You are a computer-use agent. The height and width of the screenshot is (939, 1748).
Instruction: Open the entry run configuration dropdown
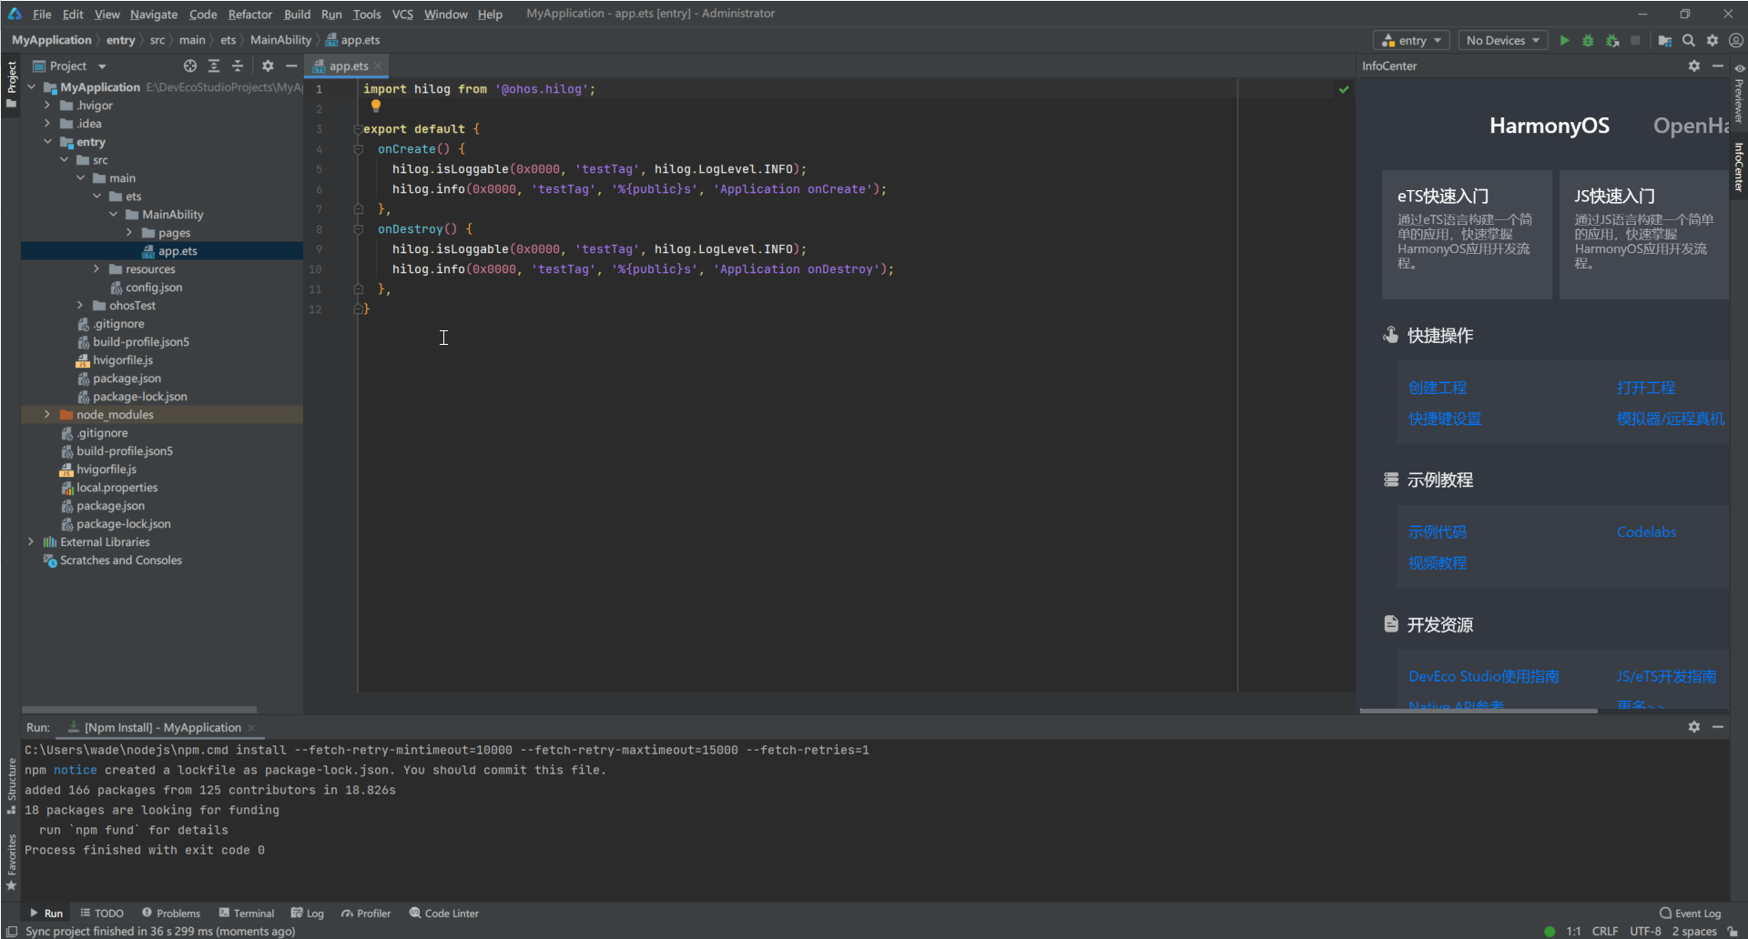click(x=1411, y=40)
